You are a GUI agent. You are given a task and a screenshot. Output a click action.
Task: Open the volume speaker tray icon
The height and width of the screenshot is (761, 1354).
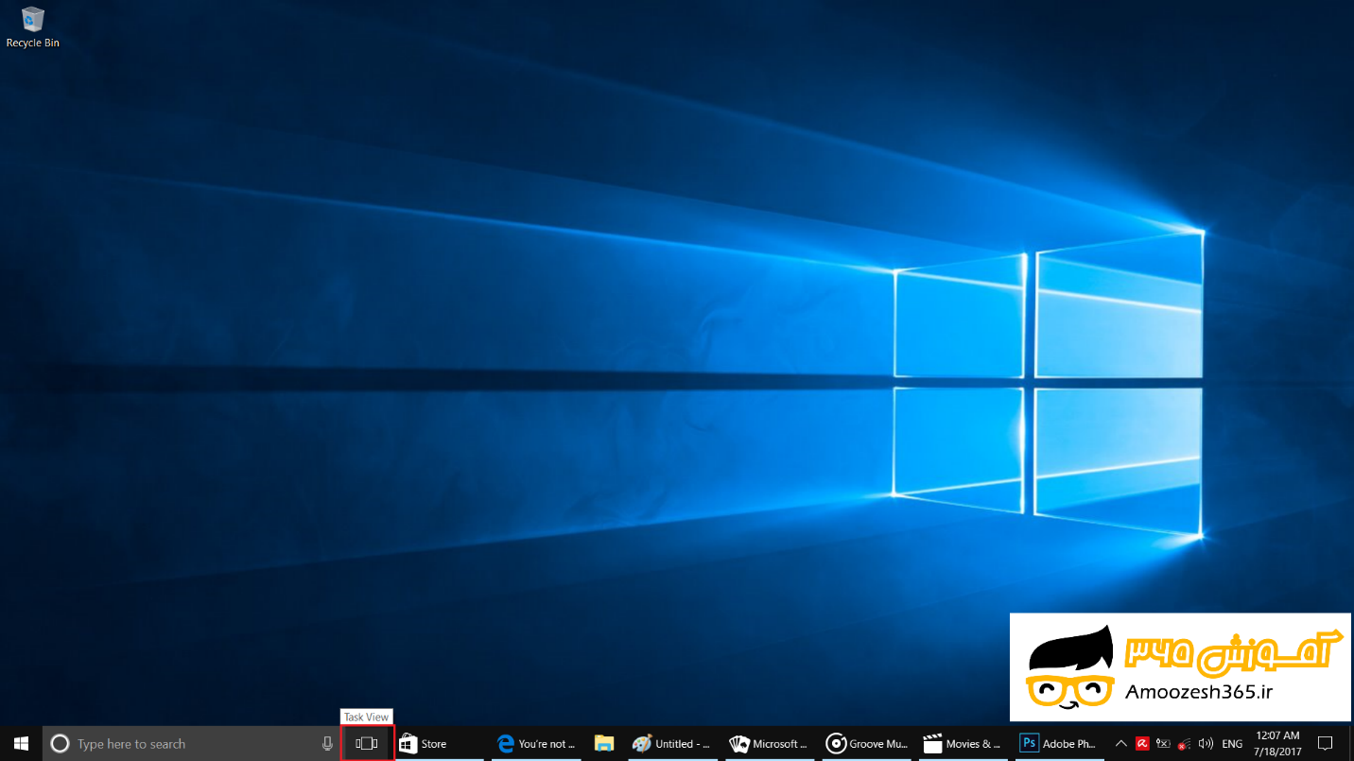(1206, 744)
